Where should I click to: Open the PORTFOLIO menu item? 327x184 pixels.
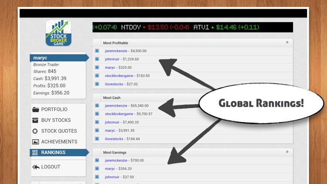coord(54,110)
